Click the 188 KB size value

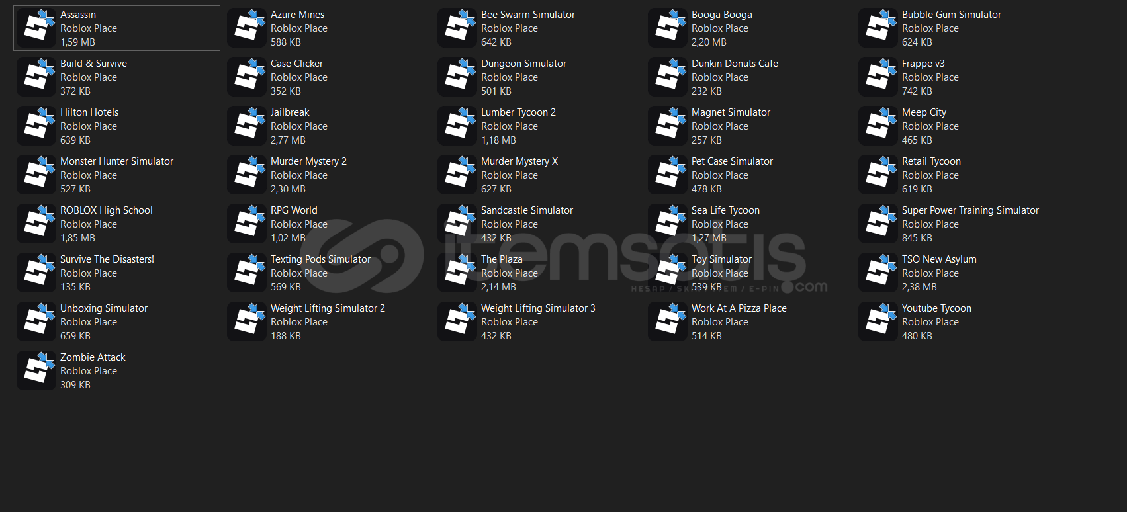point(286,336)
